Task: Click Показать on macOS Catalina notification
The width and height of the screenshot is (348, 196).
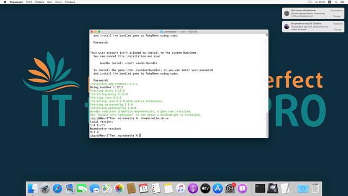Action: pyautogui.click(x=338, y=23)
